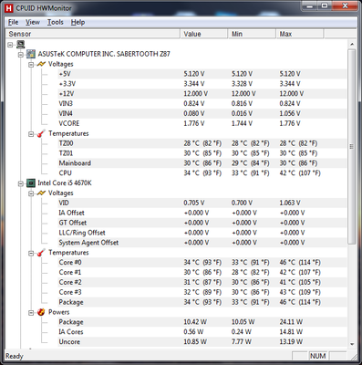The height and width of the screenshot is (365, 362).
Task: Select the computer root node icon
Action: click(21, 45)
